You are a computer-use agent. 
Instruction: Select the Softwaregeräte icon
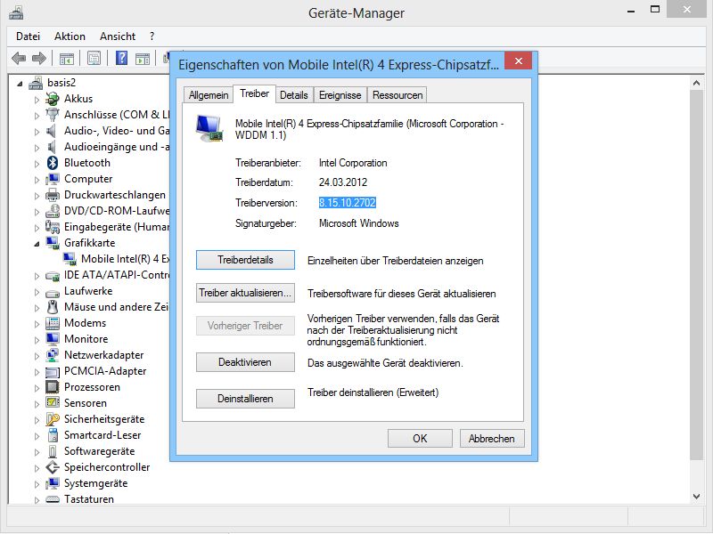click(x=53, y=451)
